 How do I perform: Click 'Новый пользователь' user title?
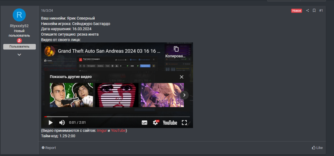(x=19, y=33)
